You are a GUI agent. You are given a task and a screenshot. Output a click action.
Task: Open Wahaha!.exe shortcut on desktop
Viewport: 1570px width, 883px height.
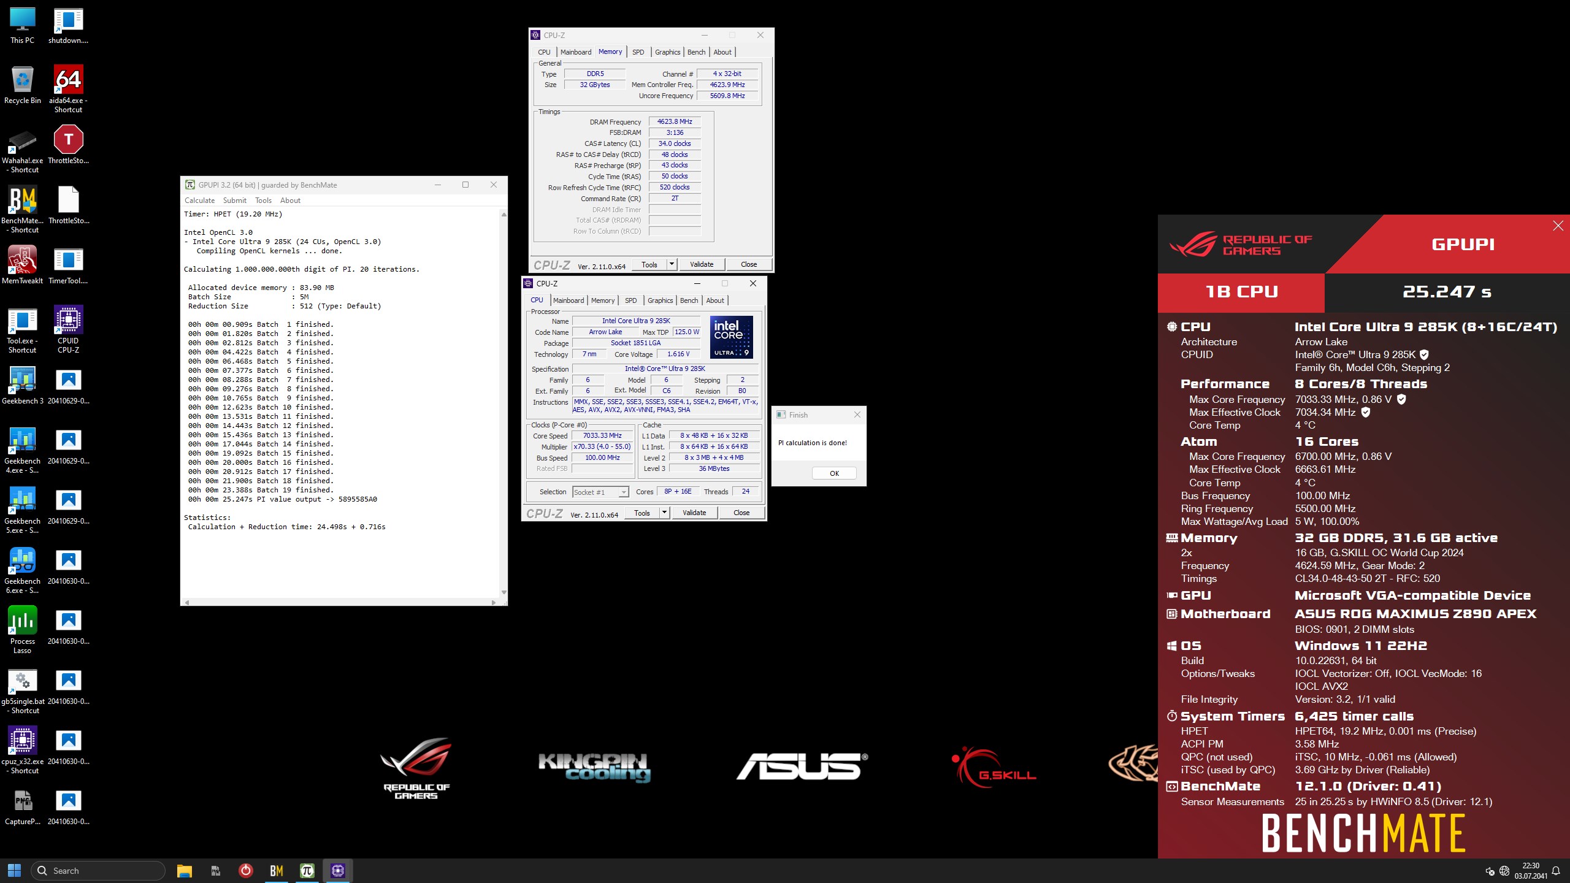pyautogui.click(x=23, y=149)
